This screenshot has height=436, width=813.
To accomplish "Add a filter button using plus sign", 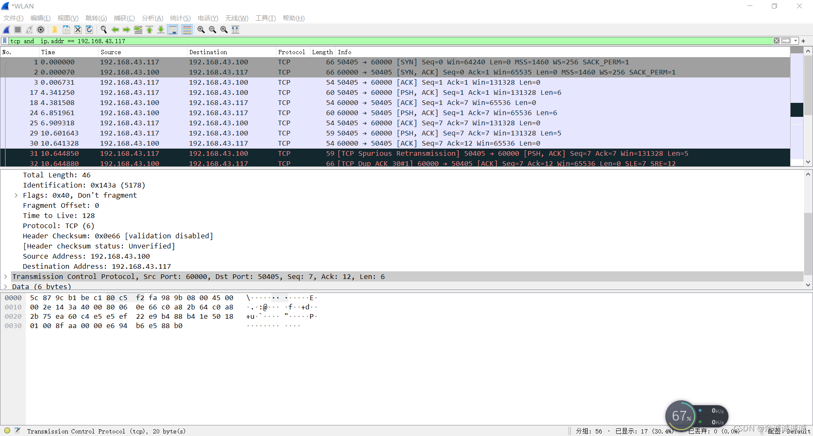I will 803,41.
